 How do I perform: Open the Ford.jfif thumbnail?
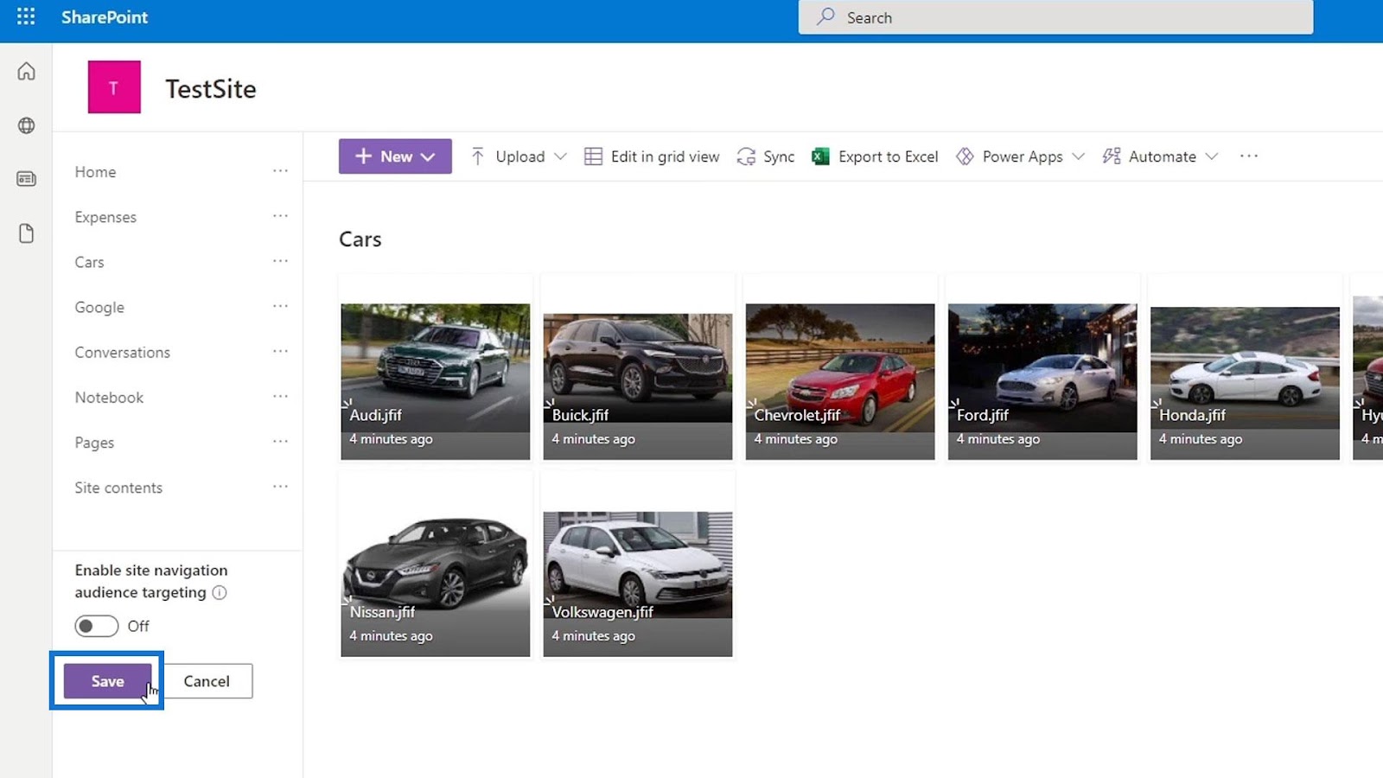pyautogui.click(x=1042, y=381)
